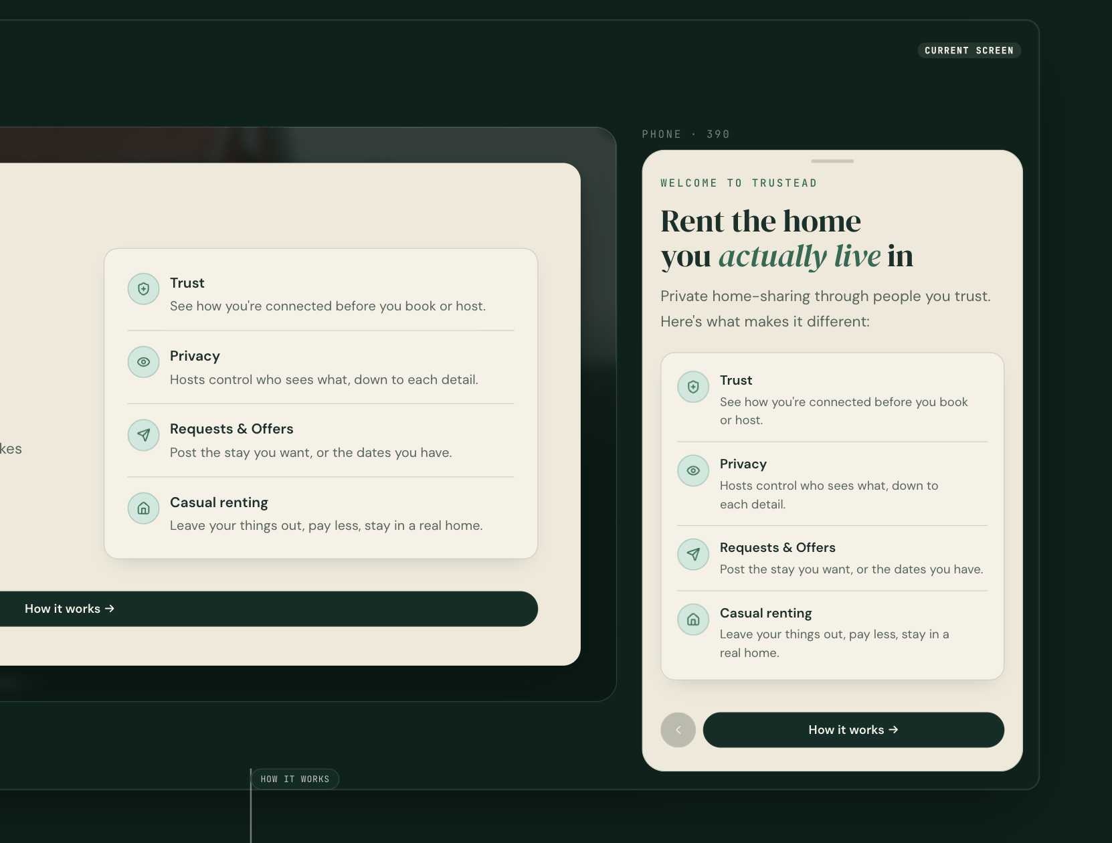1112x843 pixels.
Task: Click 'Leave your things out' description in phone preview
Action: [x=834, y=644]
